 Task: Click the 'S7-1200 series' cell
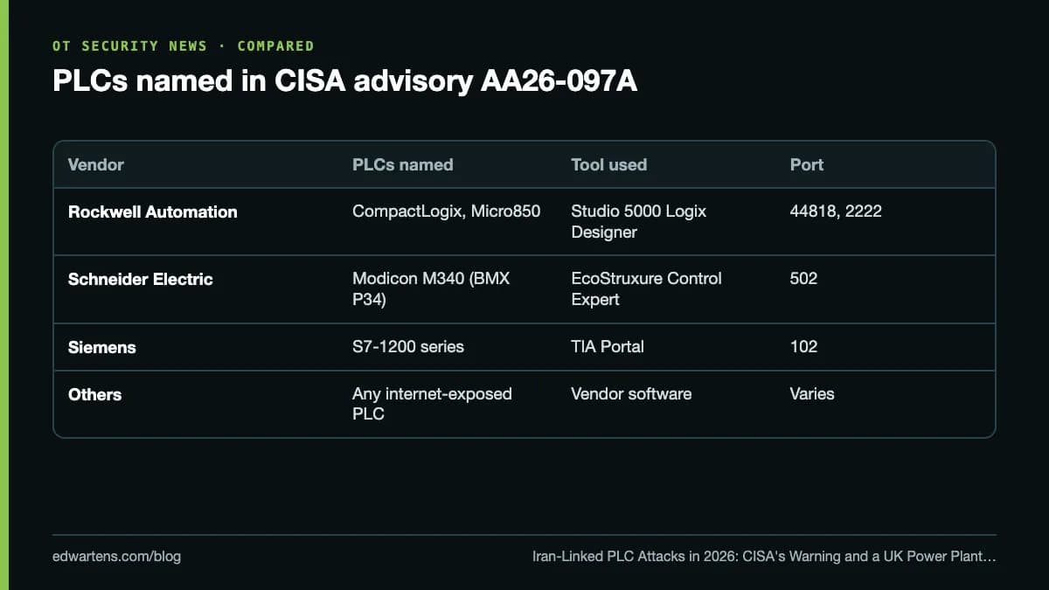[x=408, y=347]
